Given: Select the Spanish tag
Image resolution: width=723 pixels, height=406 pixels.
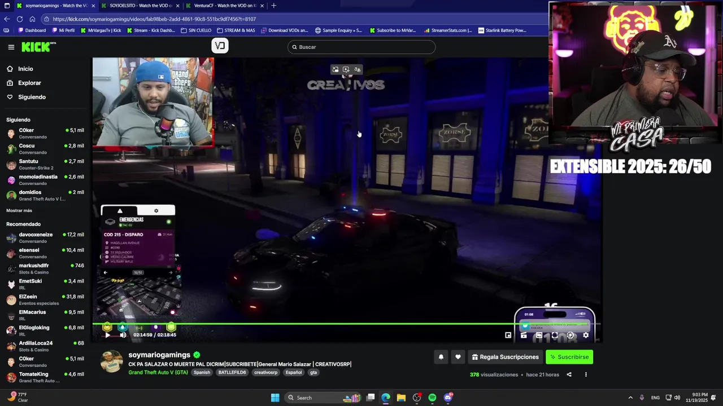Looking at the screenshot, I should [202, 372].
